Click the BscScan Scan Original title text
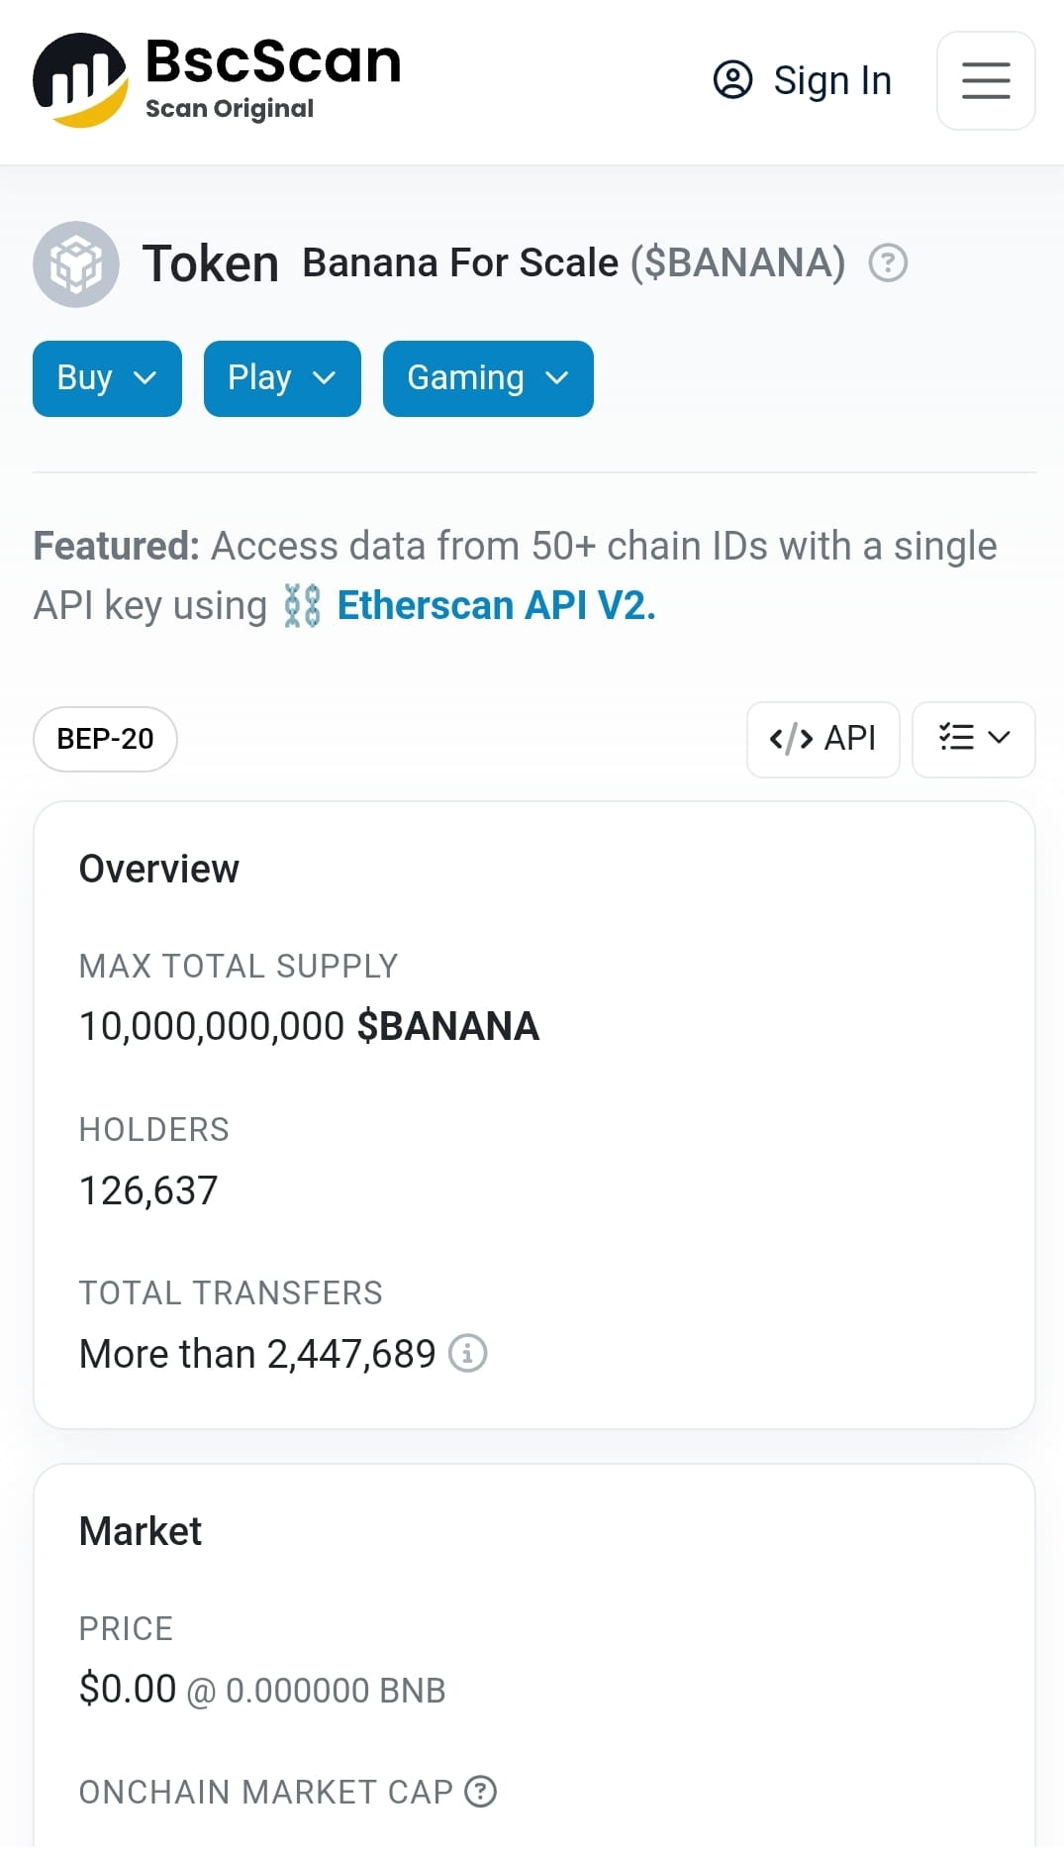Viewport: 1064px width, 1858px height. coord(273,80)
